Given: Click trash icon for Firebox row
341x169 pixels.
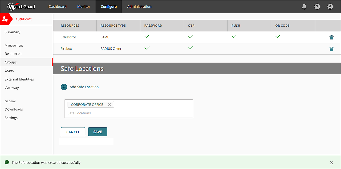Looking at the screenshot, I should click(x=331, y=49).
